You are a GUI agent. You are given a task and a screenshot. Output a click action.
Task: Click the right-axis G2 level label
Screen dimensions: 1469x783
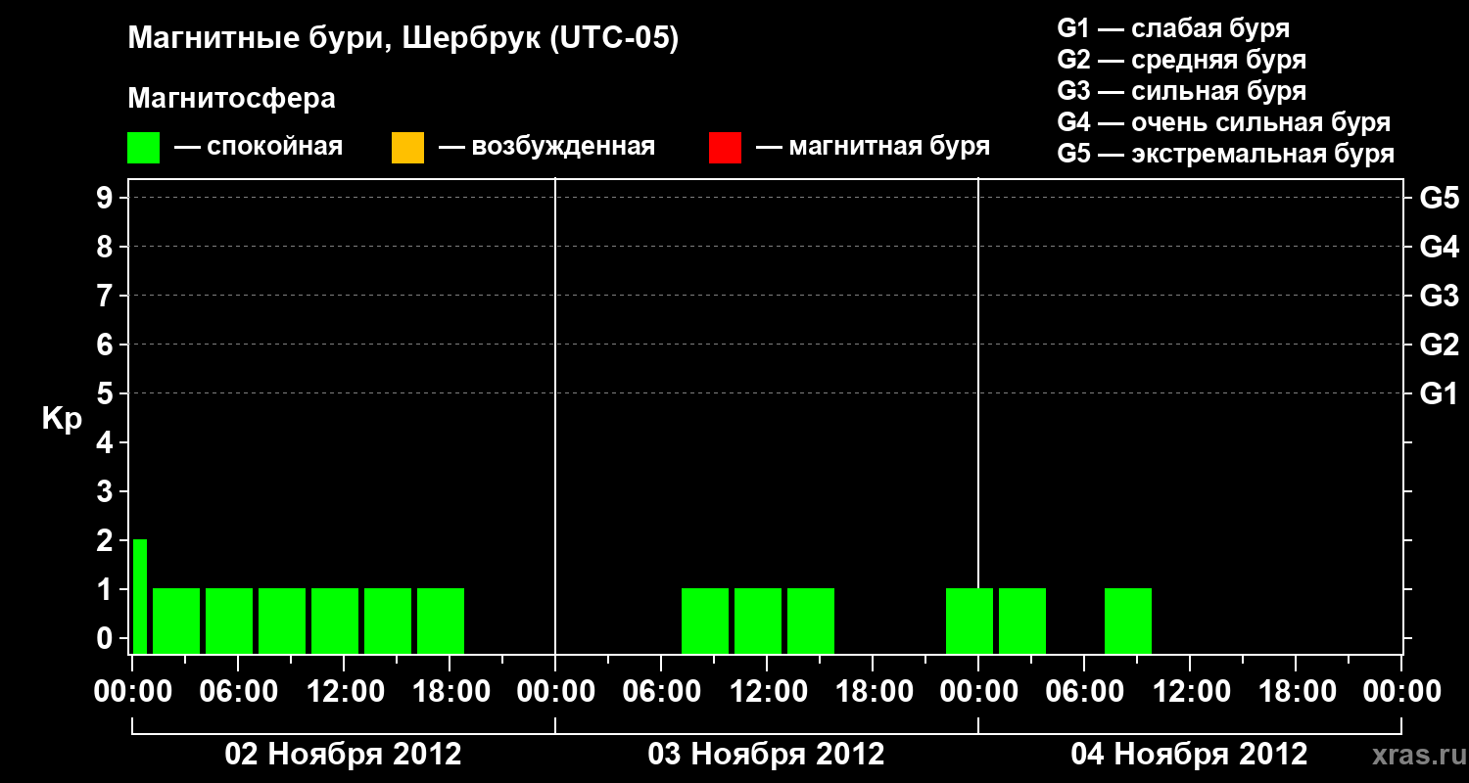[x=1439, y=345]
